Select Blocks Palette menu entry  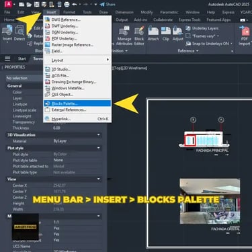77,103
